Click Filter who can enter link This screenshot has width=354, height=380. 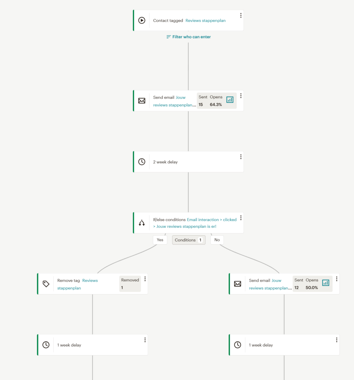pos(189,37)
